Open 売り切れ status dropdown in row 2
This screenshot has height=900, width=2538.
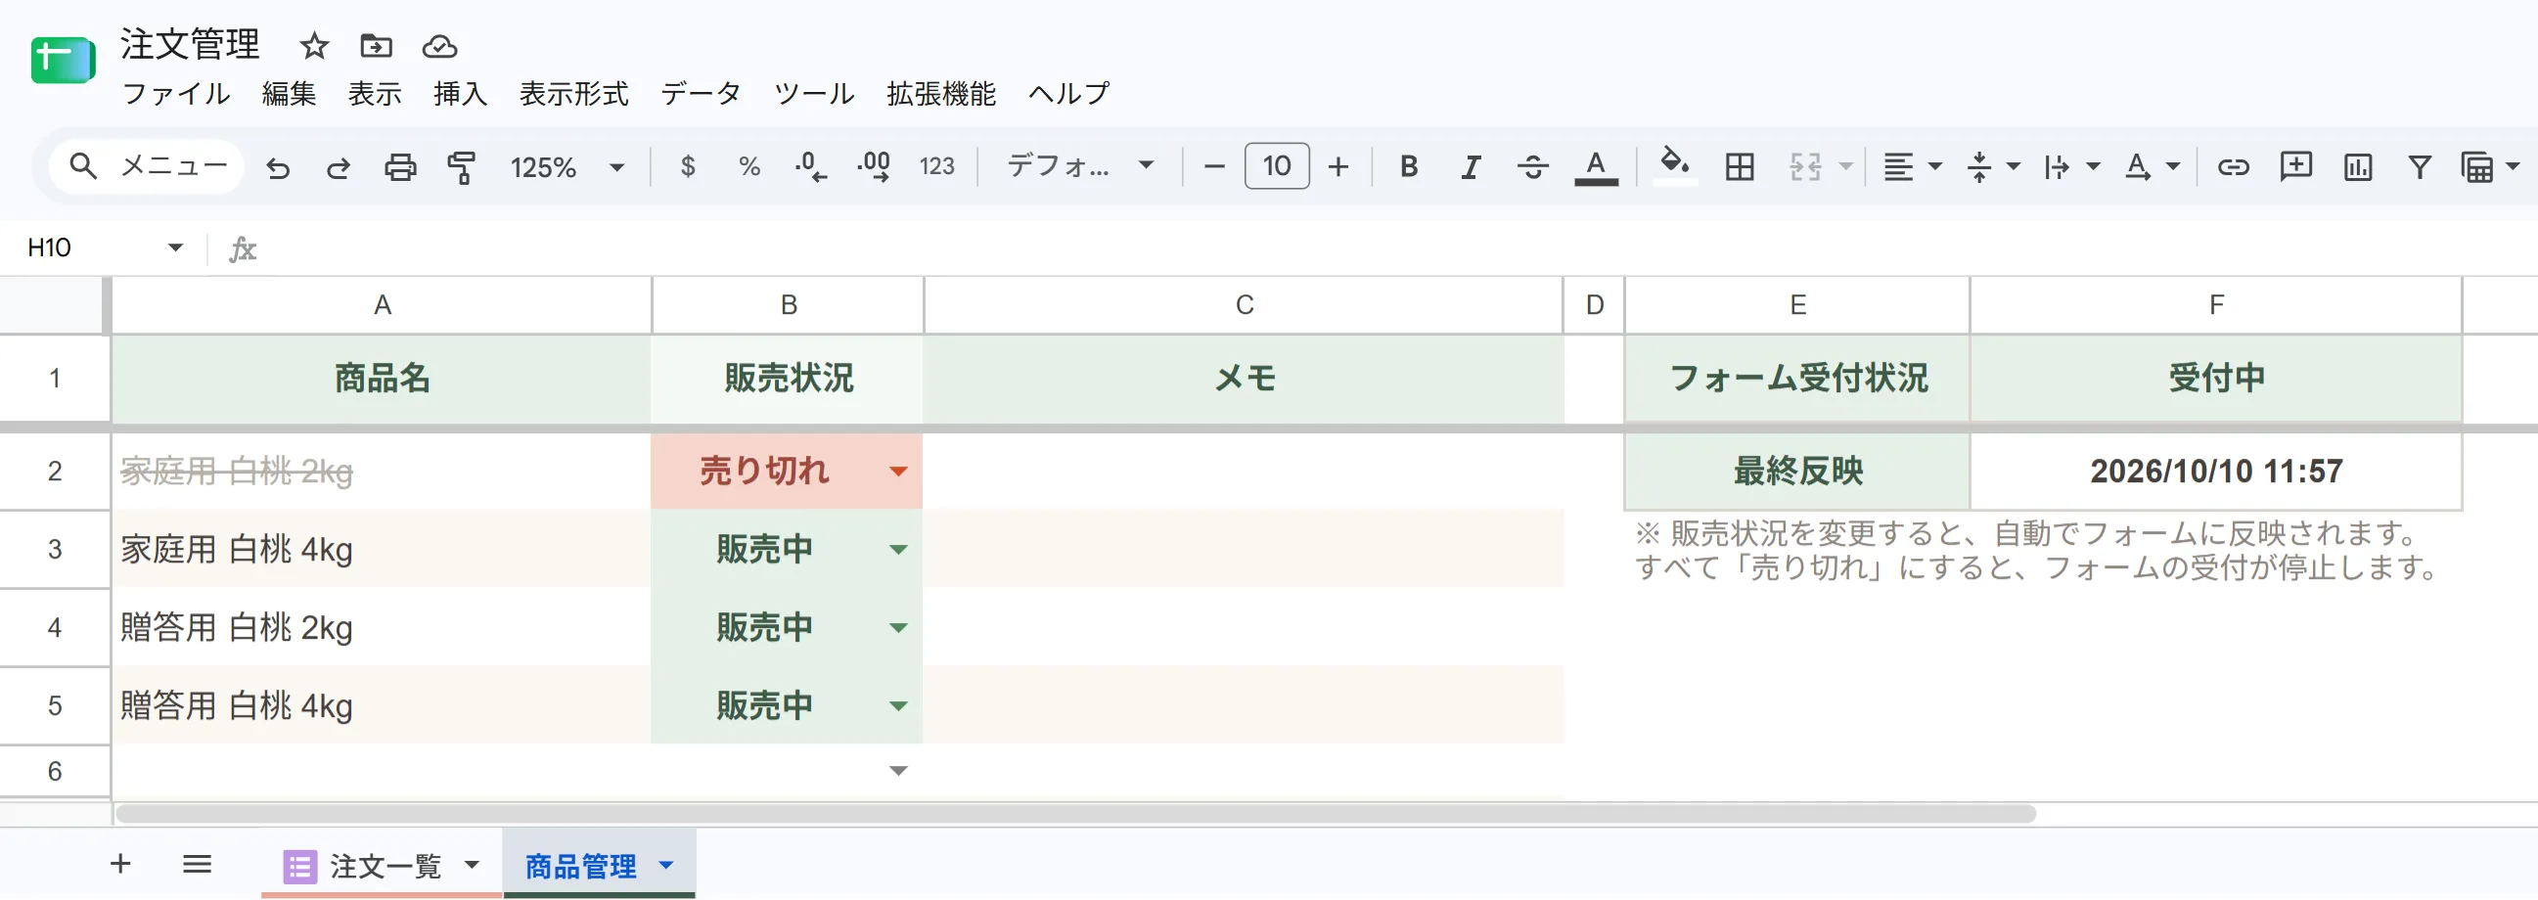pos(897,472)
